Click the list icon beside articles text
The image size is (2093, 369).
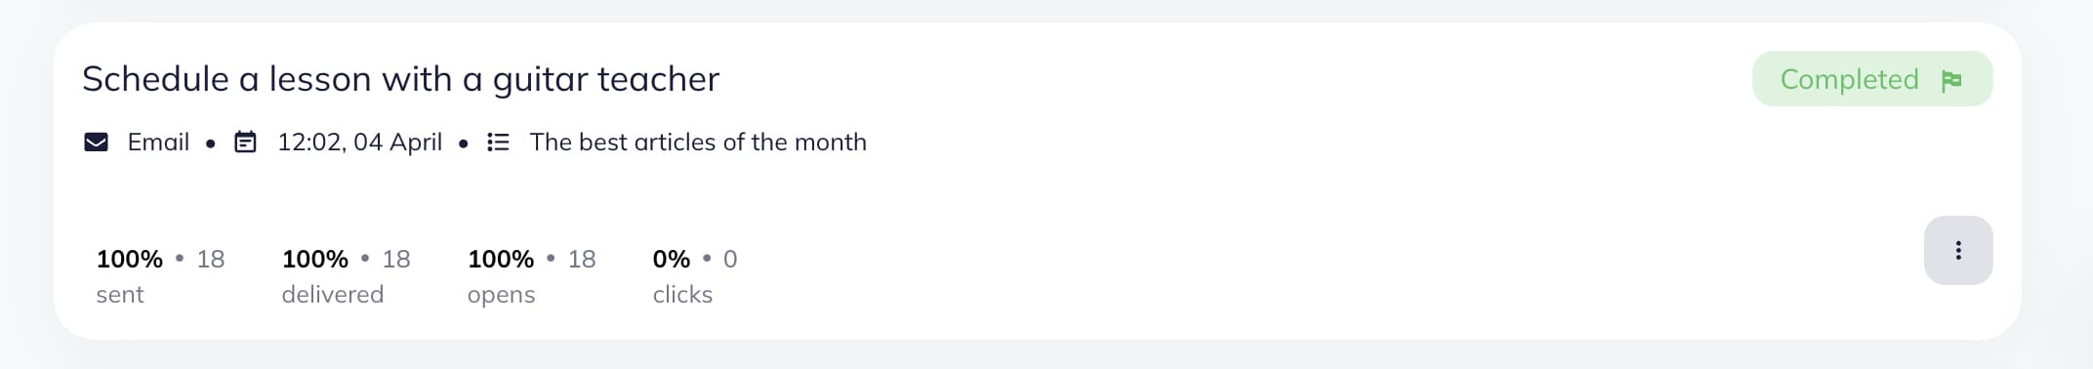pos(498,143)
